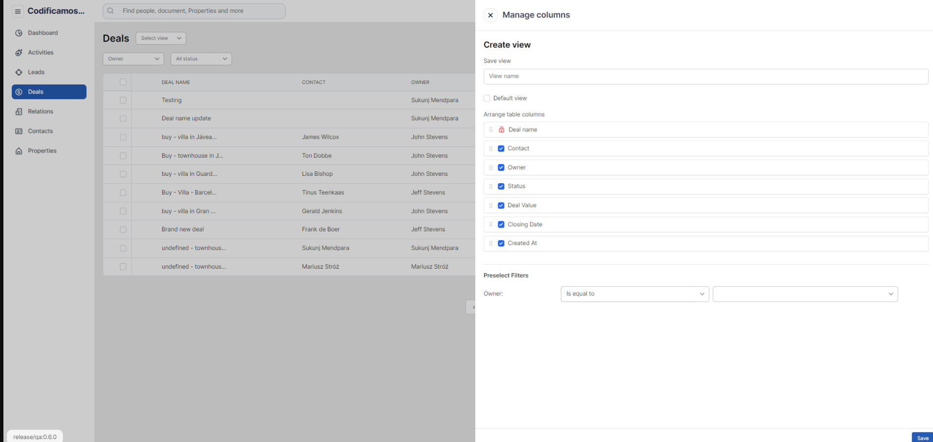Uncheck the Closing Date column
The height and width of the screenshot is (442, 933).
(501, 225)
